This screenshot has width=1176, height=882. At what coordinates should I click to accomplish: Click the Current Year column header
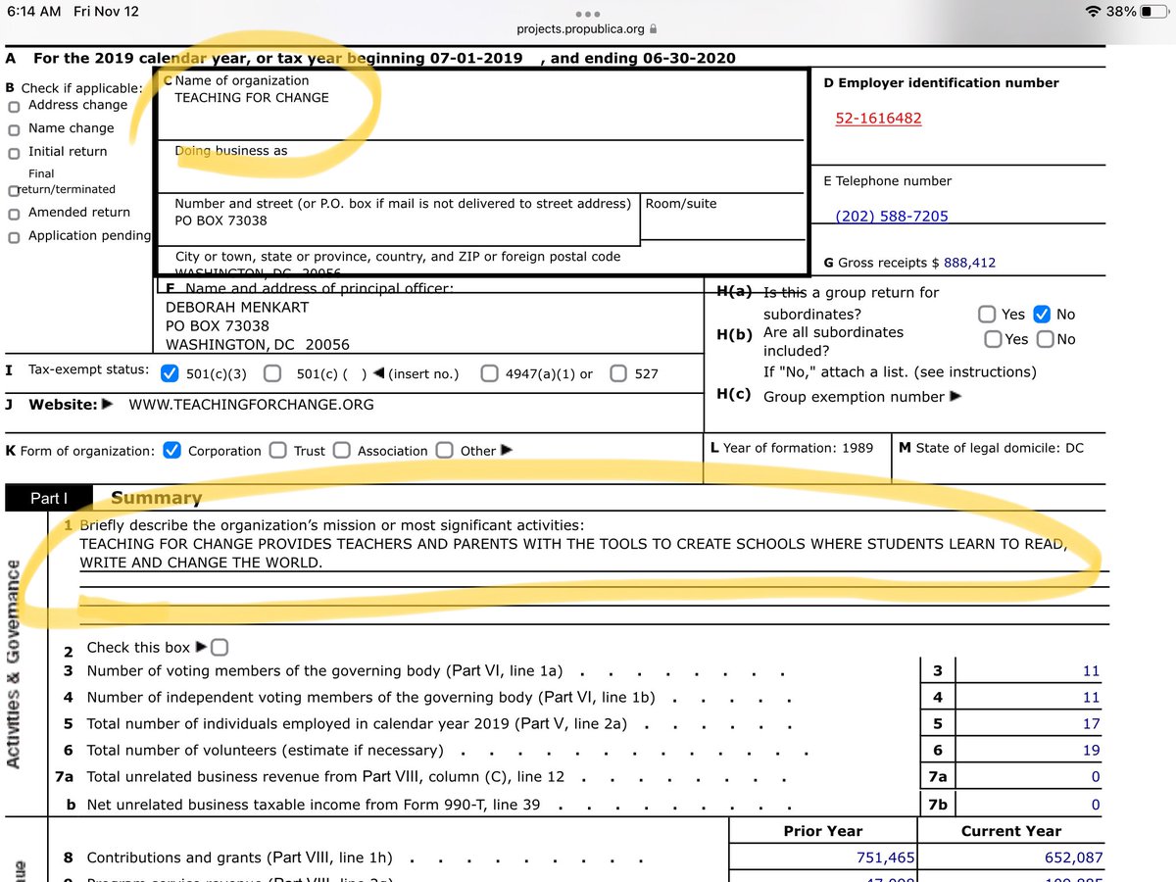click(x=1010, y=831)
